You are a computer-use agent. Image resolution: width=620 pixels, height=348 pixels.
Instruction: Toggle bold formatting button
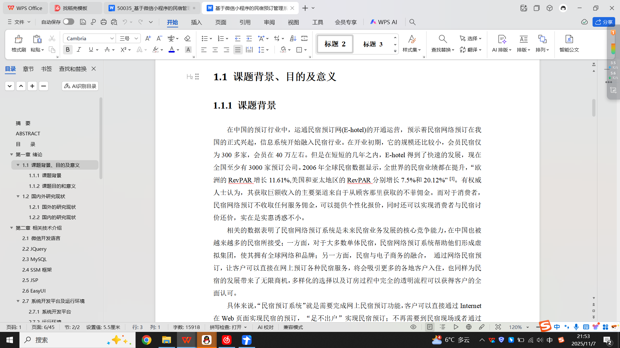pos(67,50)
